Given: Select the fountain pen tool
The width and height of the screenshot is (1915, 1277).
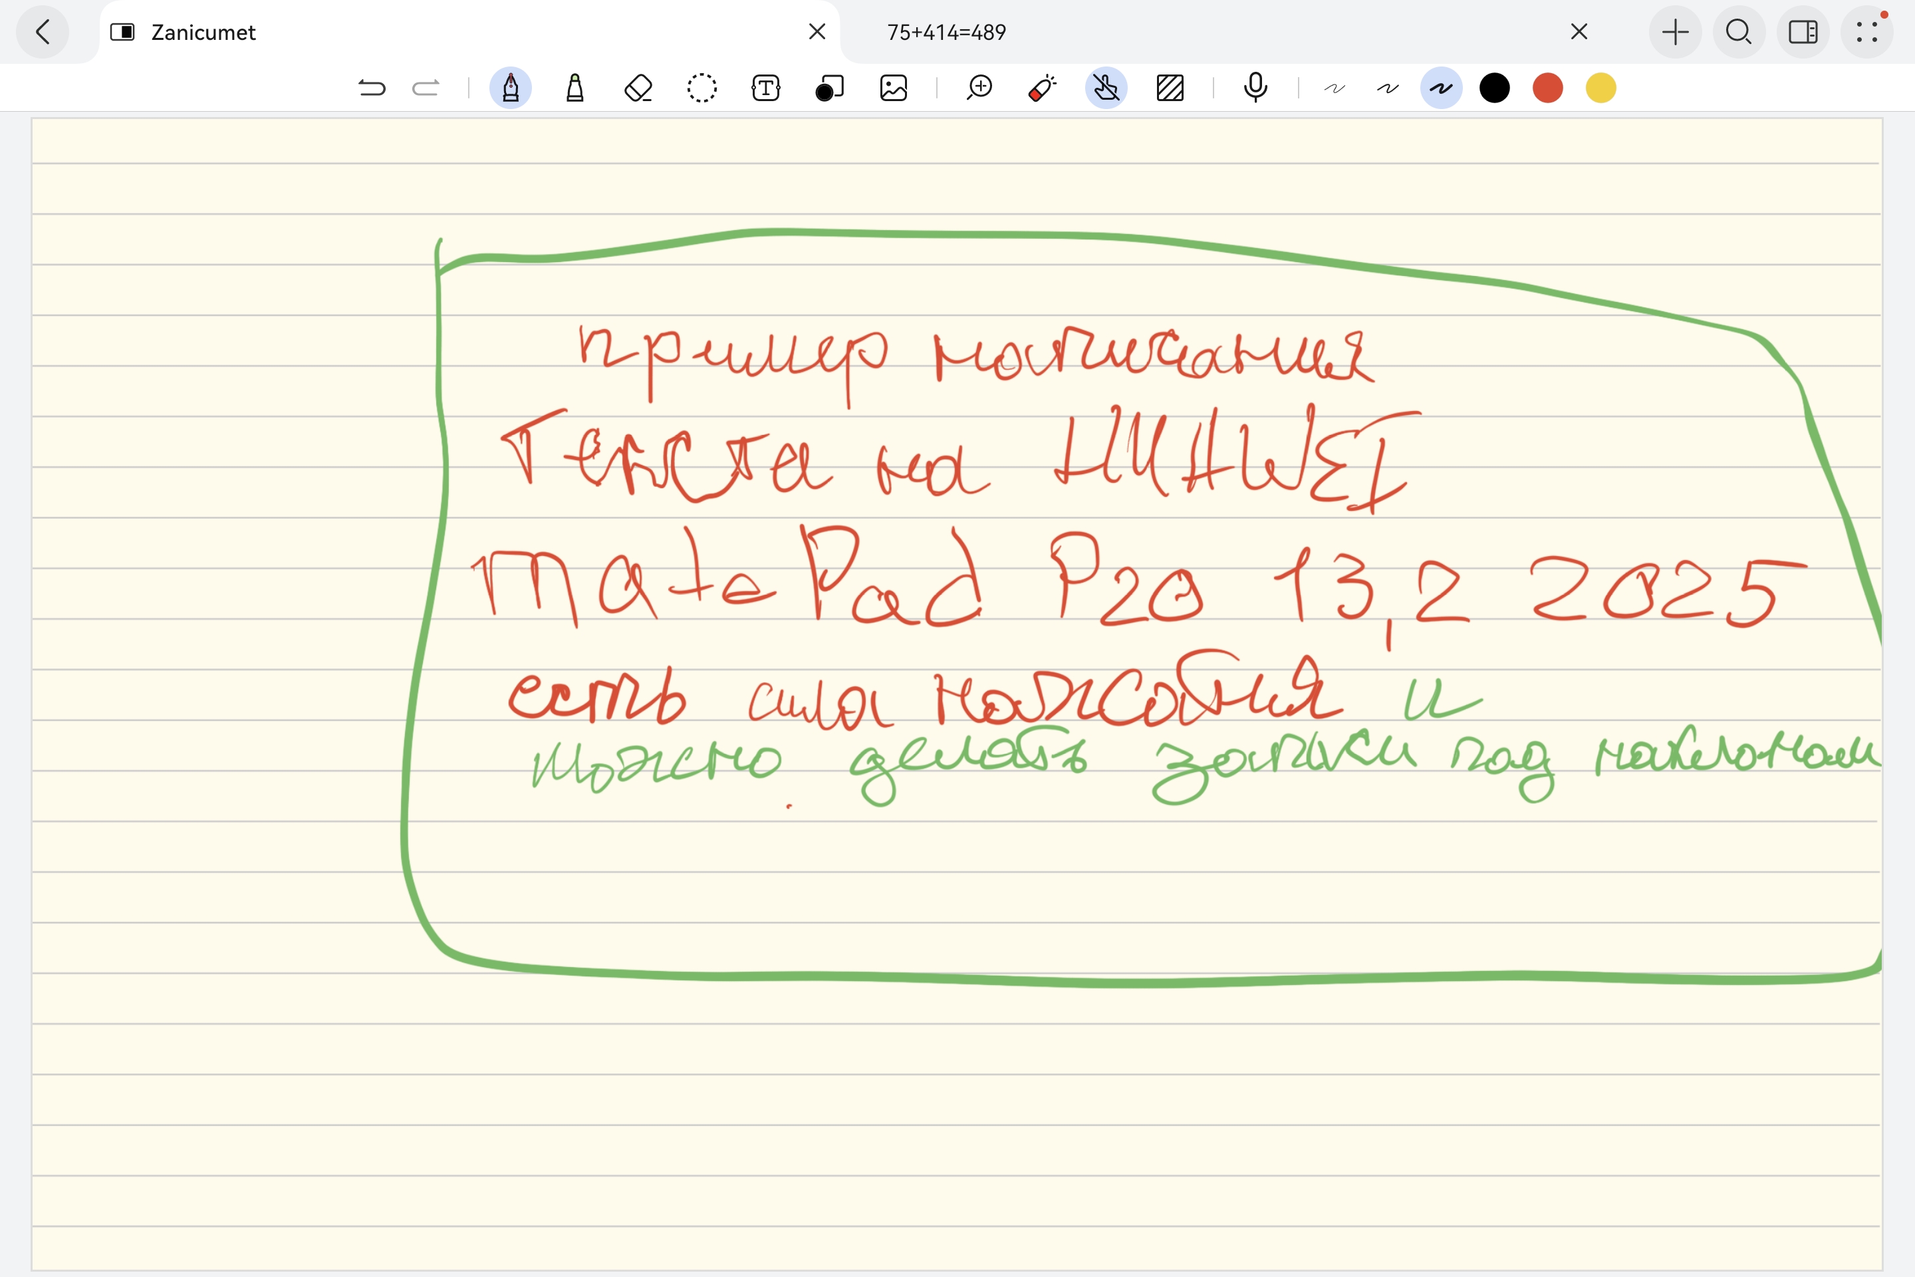Looking at the screenshot, I should tap(511, 88).
